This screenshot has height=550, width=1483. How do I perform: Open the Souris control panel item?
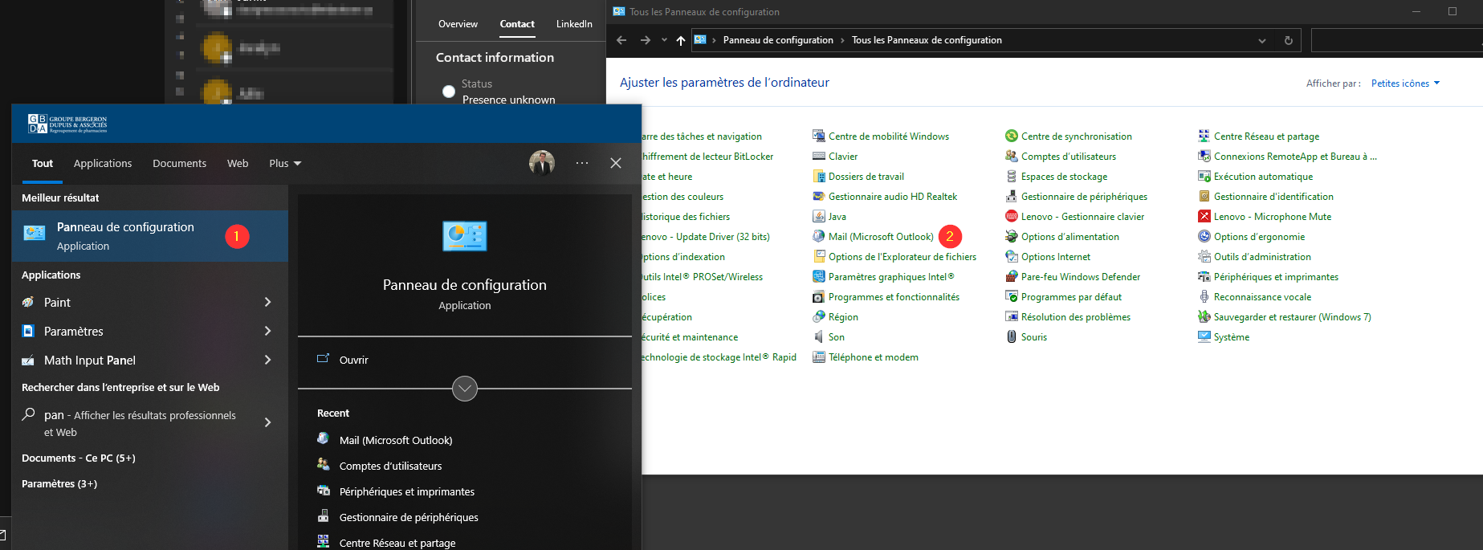click(x=1026, y=337)
